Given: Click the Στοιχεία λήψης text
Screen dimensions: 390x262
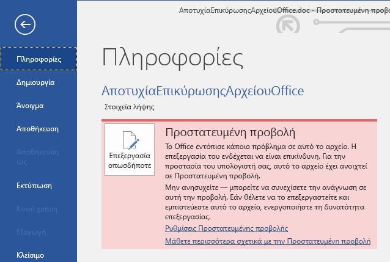Looking at the screenshot, I should tap(129, 107).
